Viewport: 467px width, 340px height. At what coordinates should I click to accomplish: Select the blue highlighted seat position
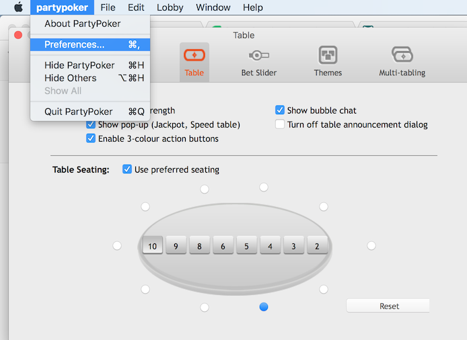(264, 306)
